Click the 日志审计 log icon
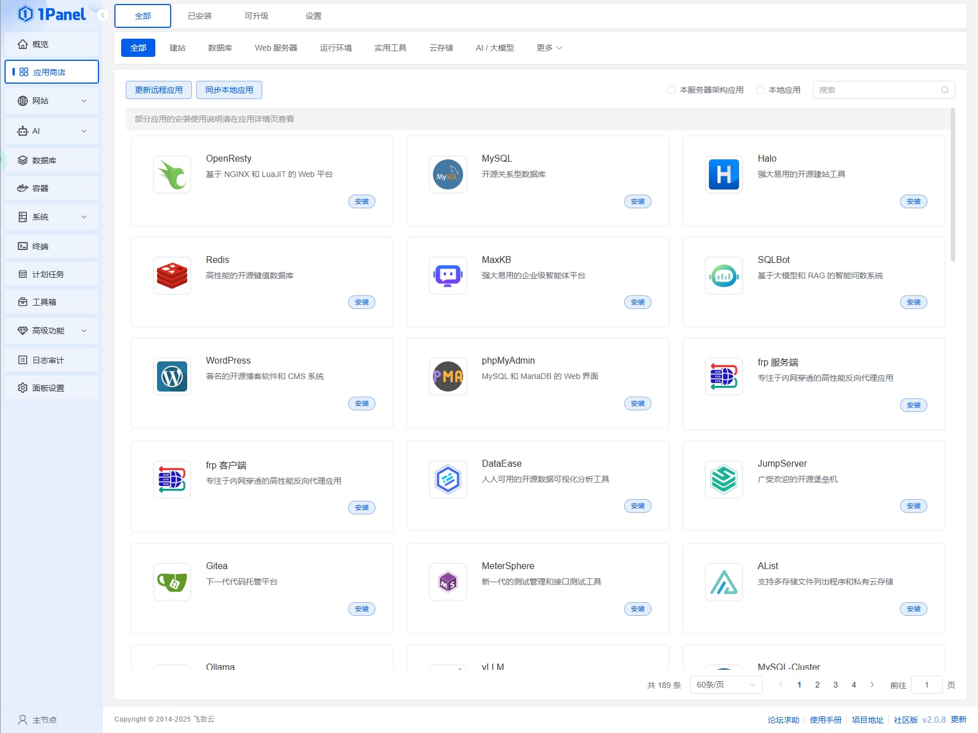 click(x=23, y=360)
